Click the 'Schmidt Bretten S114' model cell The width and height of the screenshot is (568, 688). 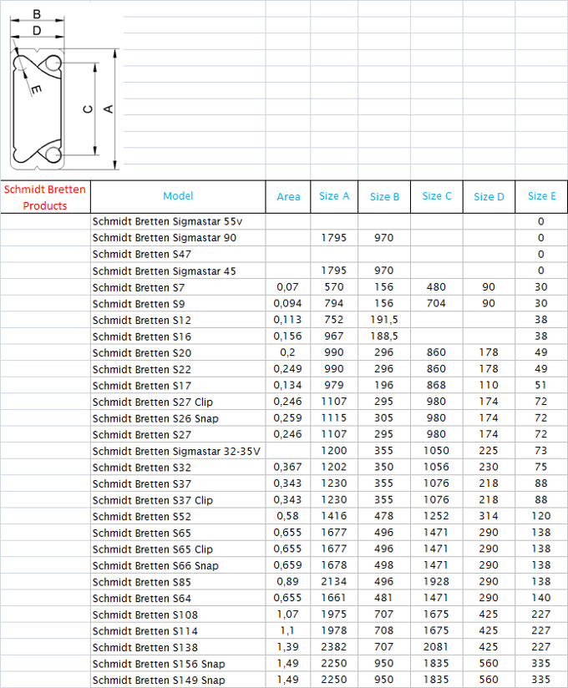coord(178,630)
